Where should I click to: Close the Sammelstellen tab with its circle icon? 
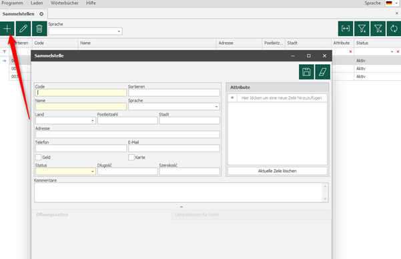41,14
